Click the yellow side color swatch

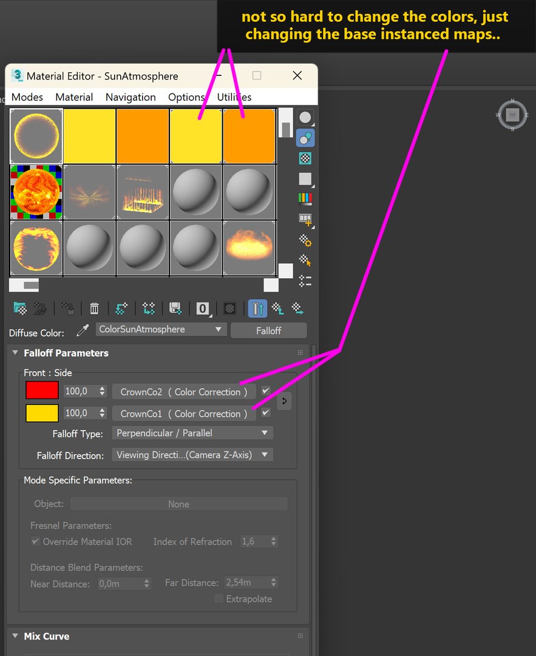click(x=42, y=414)
